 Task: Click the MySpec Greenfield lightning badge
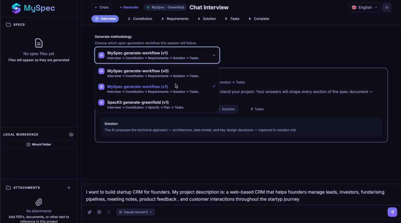tap(165, 7)
